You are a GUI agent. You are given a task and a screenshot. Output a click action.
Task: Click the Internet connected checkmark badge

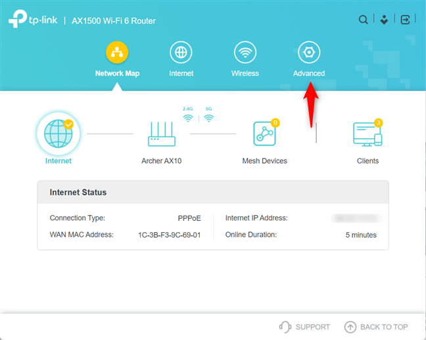click(x=69, y=124)
